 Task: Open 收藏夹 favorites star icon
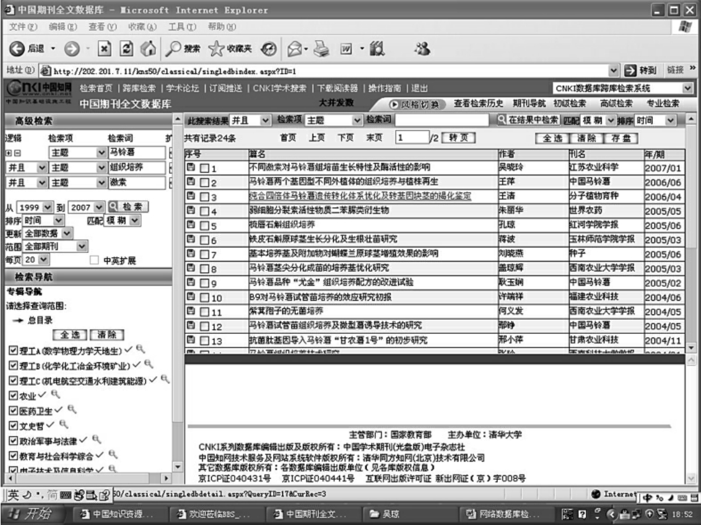[x=216, y=48]
